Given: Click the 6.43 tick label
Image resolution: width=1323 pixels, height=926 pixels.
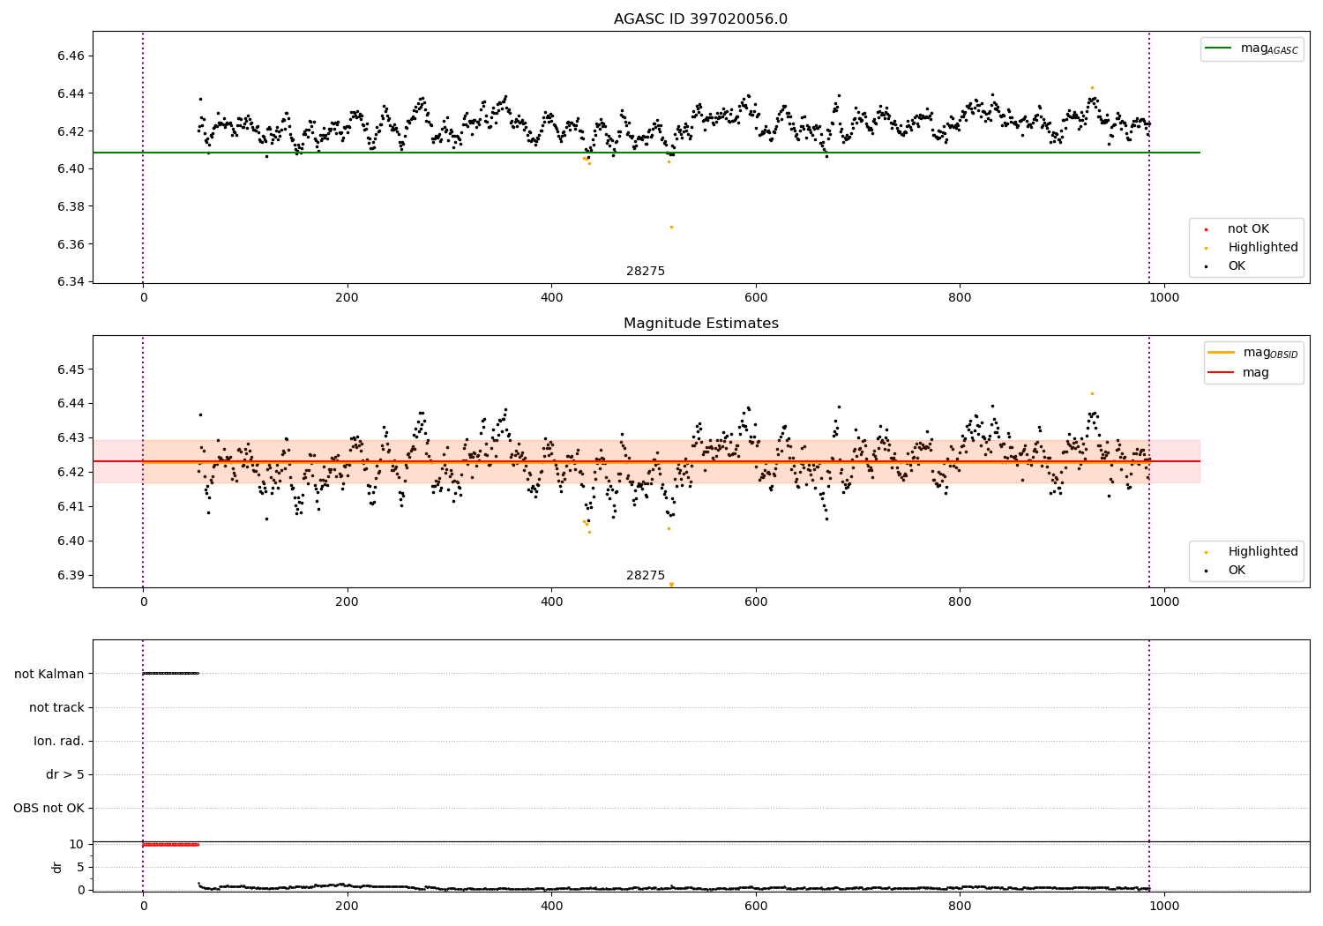Looking at the screenshot, I should tap(70, 437).
